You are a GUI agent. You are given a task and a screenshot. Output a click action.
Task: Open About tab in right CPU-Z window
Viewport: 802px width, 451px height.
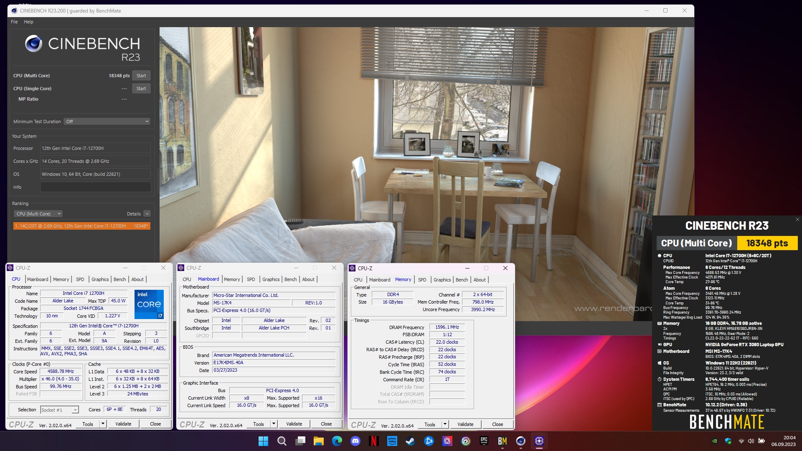point(480,280)
